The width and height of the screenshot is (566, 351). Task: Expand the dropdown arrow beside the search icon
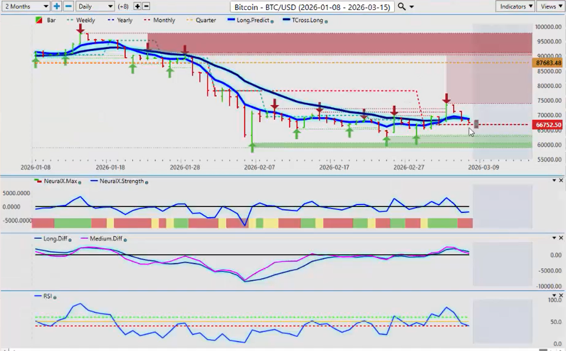[412, 6]
